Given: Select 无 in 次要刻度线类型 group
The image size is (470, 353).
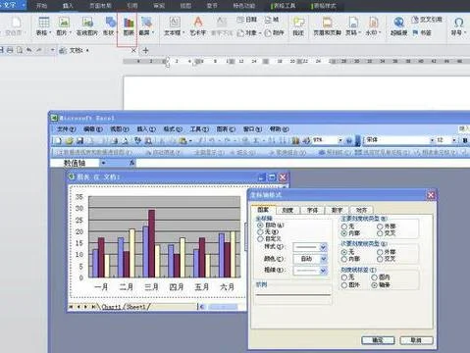Looking at the screenshot, I should tap(343, 252).
